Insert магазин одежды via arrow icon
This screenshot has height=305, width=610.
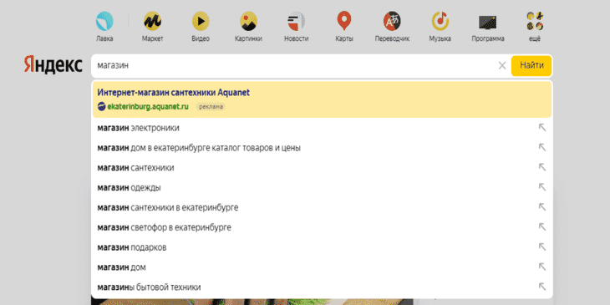pos(542,186)
